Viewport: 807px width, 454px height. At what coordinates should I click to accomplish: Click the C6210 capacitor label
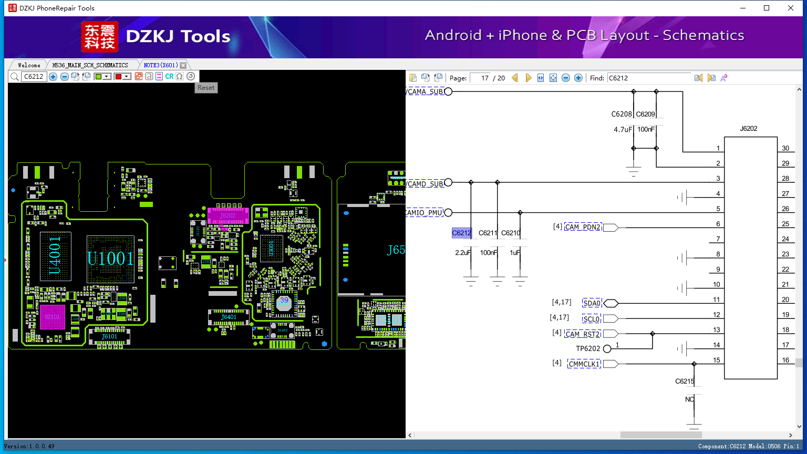[x=511, y=233]
